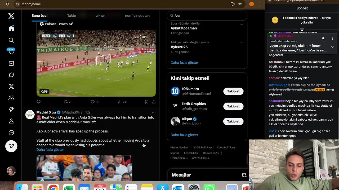The height and width of the screenshot is (190, 339).
Task: Switch to Takip tab
Action: tap(72, 16)
